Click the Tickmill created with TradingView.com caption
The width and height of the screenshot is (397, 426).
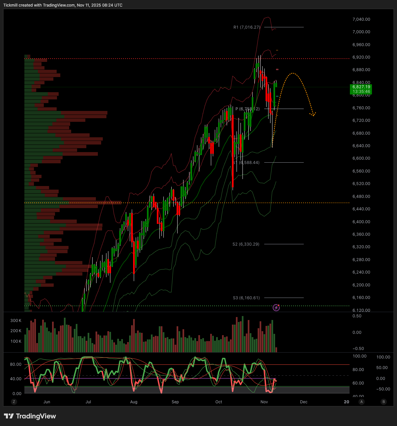click(x=63, y=5)
